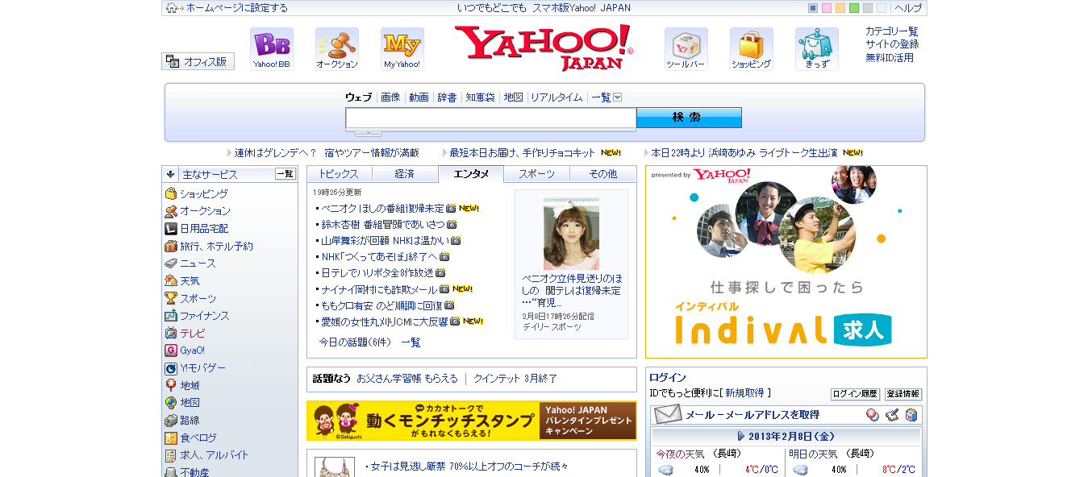Click スポーツ trophy icon in sidebar

pos(171,298)
